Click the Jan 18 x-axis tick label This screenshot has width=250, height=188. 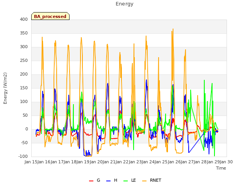pos(70,162)
